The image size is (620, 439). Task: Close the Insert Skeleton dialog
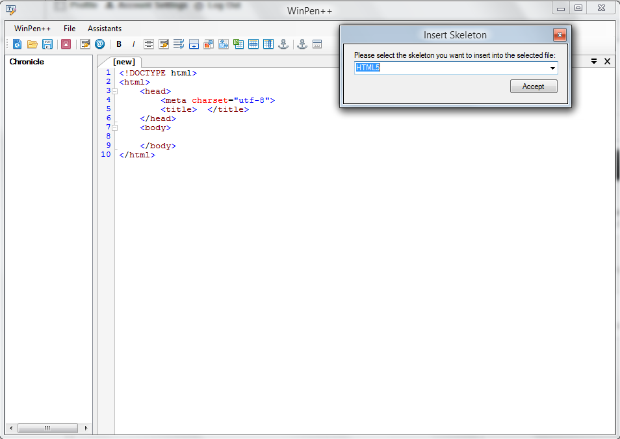coord(560,35)
